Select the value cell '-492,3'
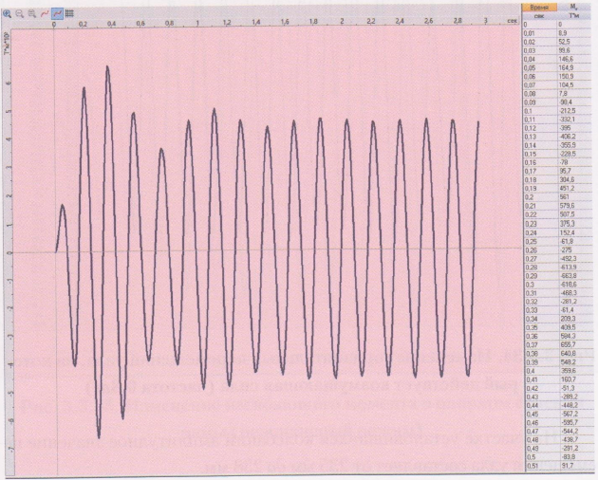 pyautogui.click(x=574, y=259)
